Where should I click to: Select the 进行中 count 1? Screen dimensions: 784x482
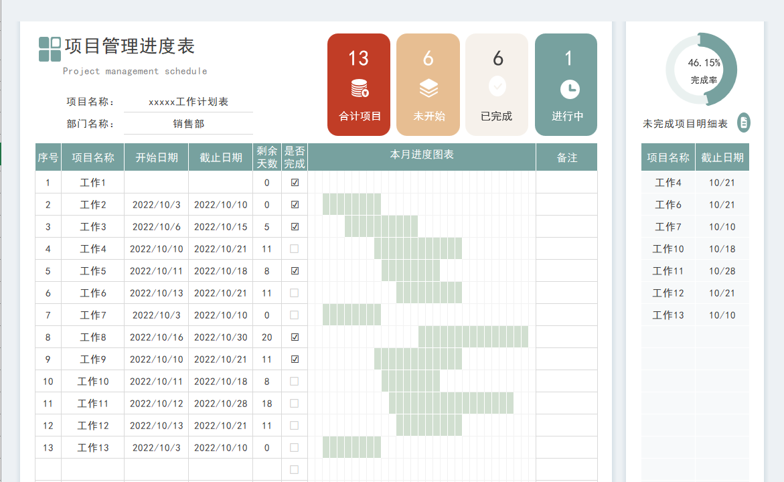point(568,58)
